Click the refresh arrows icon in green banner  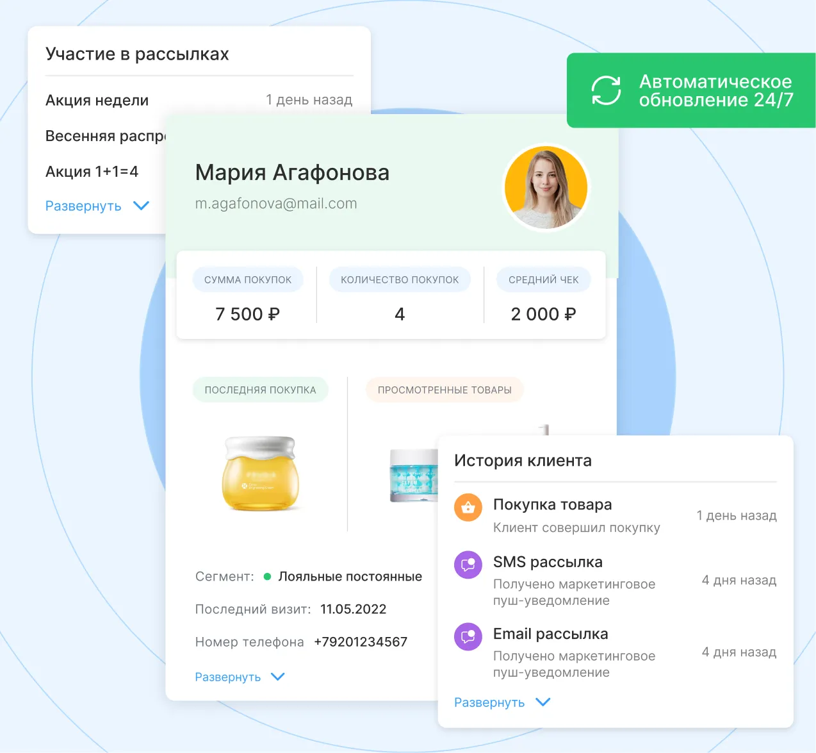(606, 90)
